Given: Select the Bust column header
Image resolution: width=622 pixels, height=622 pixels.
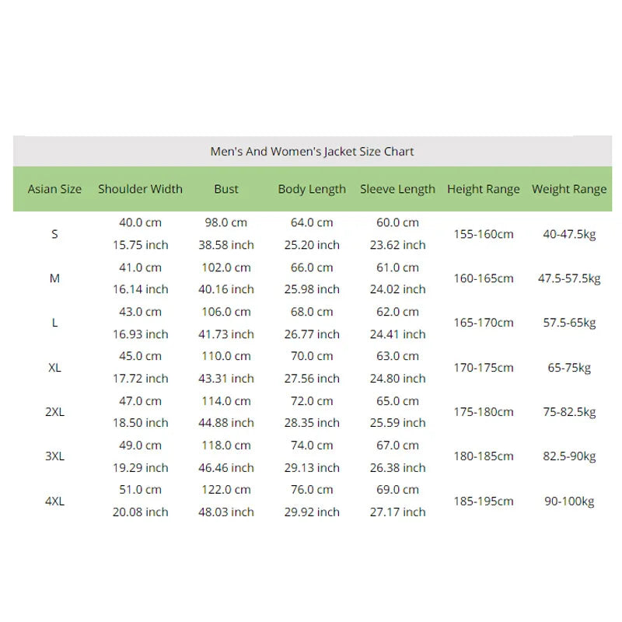Looking at the screenshot, I should [226, 189].
